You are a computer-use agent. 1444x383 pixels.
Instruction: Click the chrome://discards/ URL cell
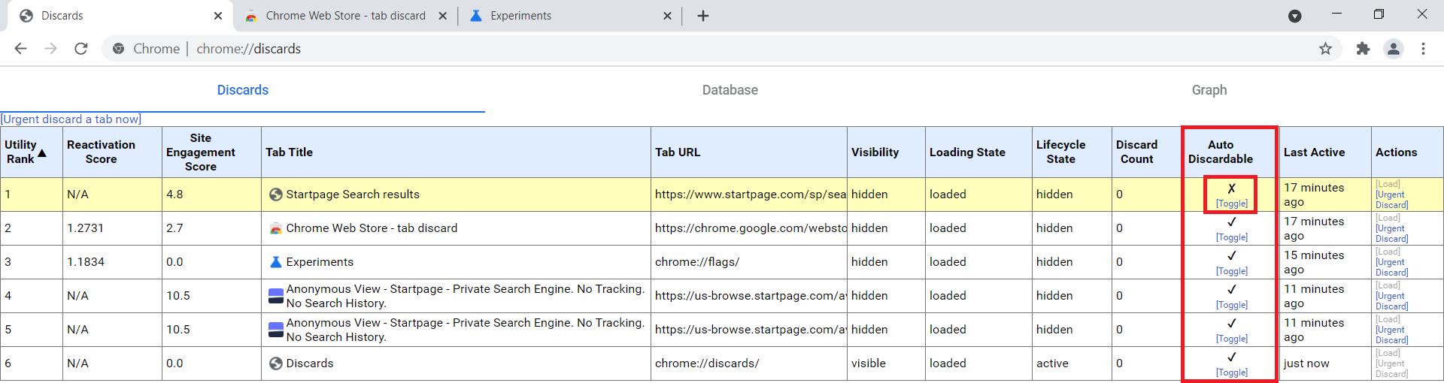click(x=749, y=363)
